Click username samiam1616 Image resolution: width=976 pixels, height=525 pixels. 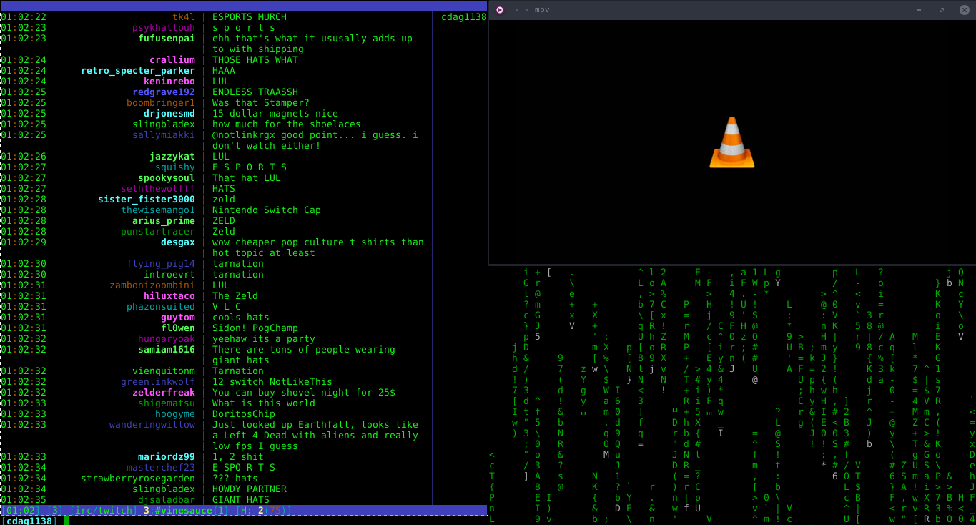tap(167, 350)
